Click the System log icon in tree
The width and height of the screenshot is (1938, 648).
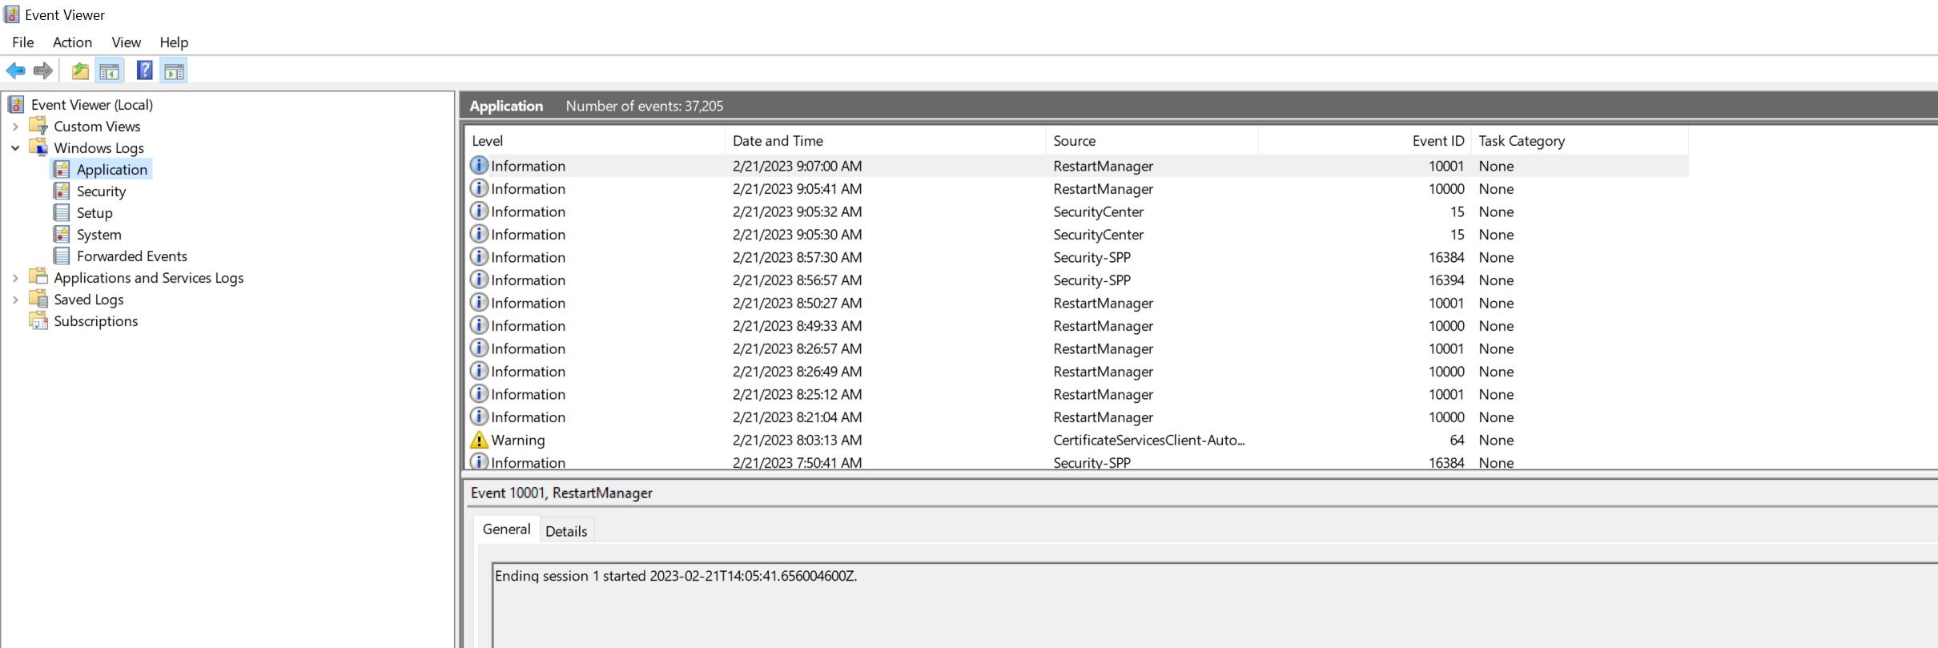(x=62, y=234)
